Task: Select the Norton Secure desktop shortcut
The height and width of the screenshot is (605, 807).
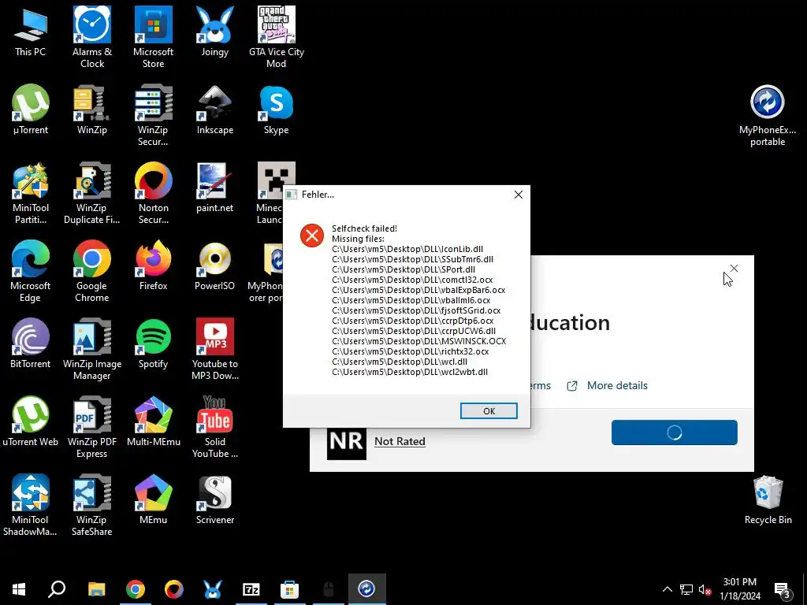Action: pos(154,194)
